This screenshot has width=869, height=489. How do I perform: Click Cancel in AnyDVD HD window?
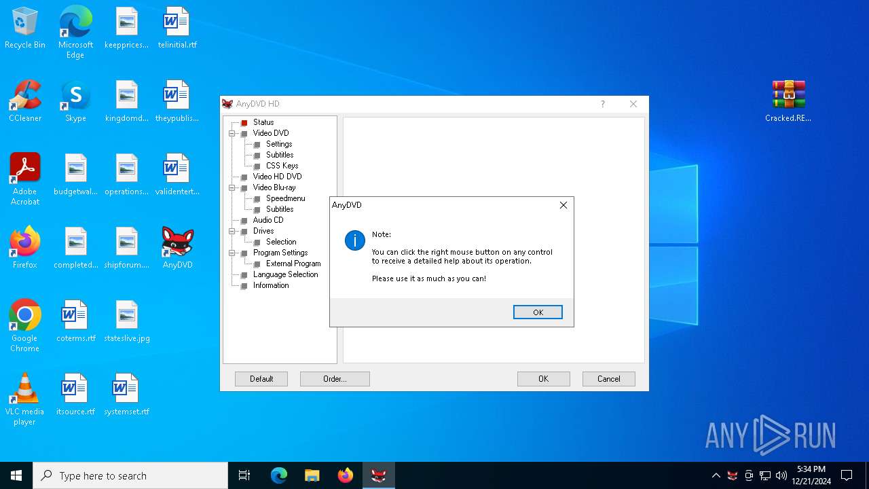tap(608, 379)
